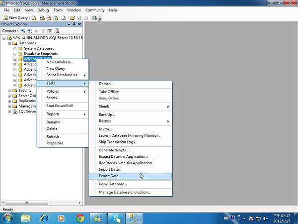Click the New Query toolbar button

click(x=16, y=18)
